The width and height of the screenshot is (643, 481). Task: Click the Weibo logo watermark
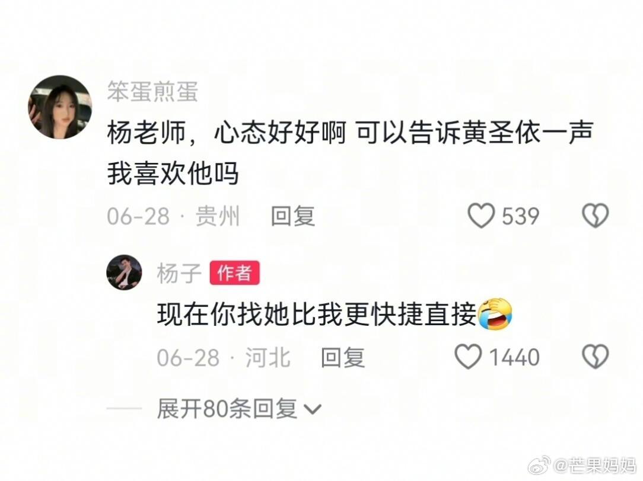click(539, 465)
